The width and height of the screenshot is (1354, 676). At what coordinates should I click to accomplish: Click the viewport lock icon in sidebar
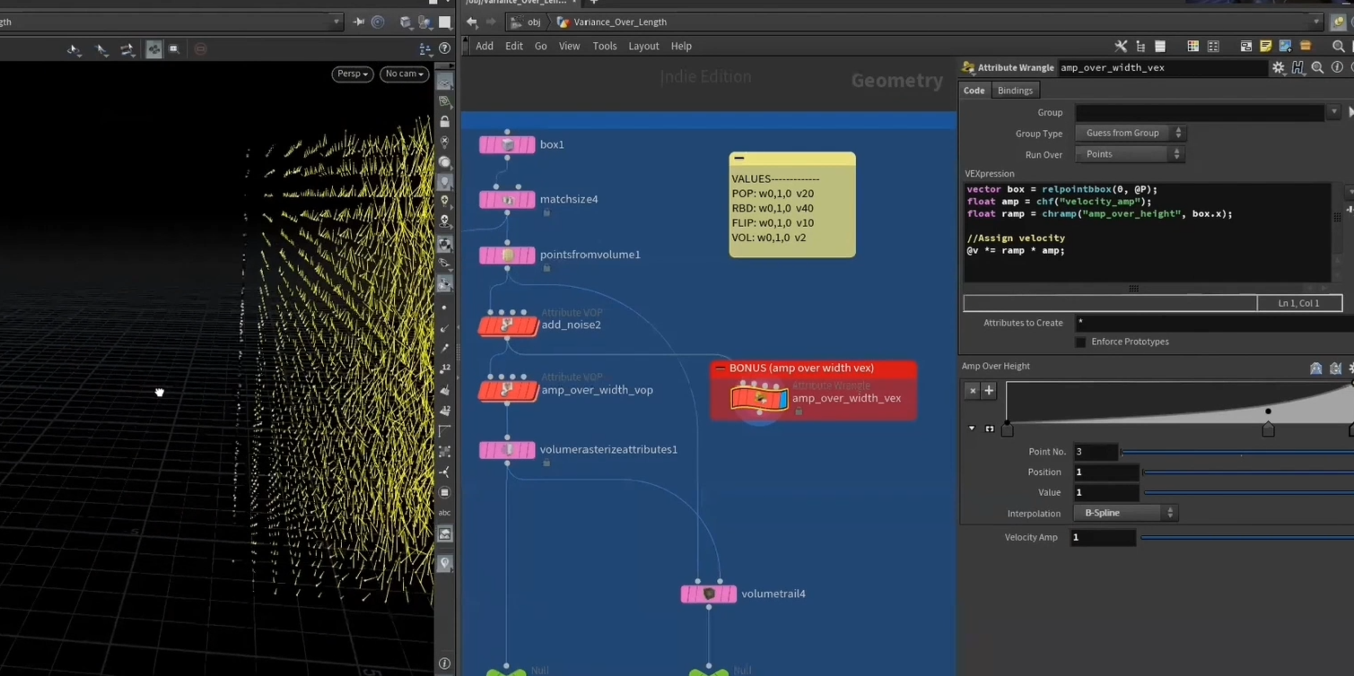[x=444, y=122]
